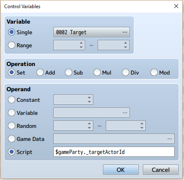Open the 0002 Target variable selector
This screenshot has width=184, height=180.
point(92,32)
